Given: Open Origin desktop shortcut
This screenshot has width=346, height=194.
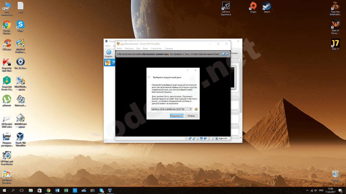Looking at the screenshot, I should click(253, 7).
